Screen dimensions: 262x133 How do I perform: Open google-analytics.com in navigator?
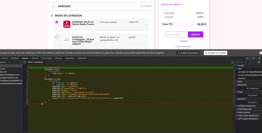pos(9,78)
